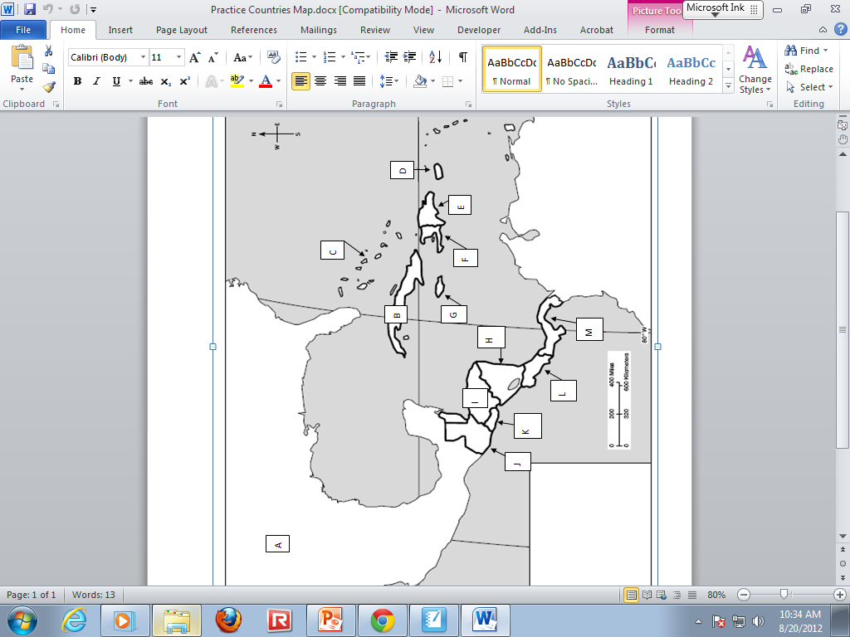Toggle Bold formatting
The width and height of the screenshot is (850, 637).
coord(78,81)
